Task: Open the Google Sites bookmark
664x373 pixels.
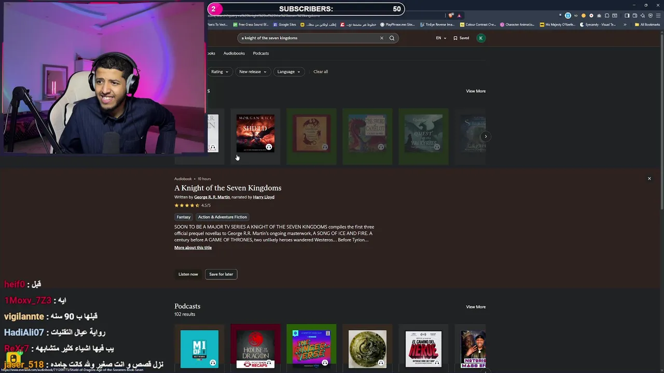Action: click(x=284, y=24)
